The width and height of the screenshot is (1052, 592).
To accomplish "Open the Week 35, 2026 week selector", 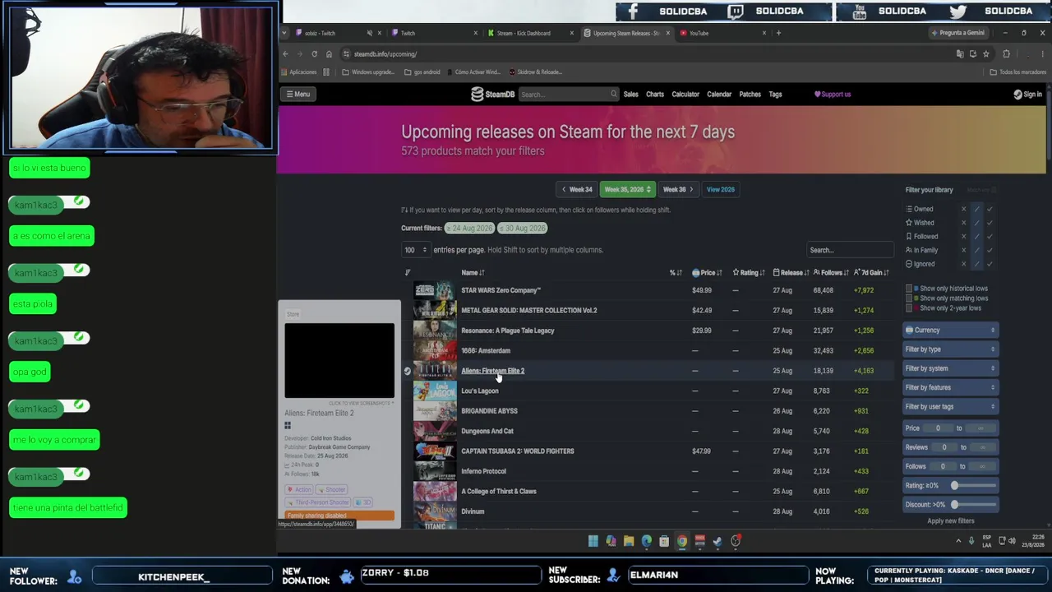I will click(628, 189).
